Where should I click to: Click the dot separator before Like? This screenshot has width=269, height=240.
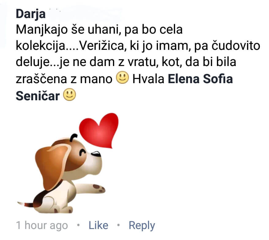pos(78,225)
